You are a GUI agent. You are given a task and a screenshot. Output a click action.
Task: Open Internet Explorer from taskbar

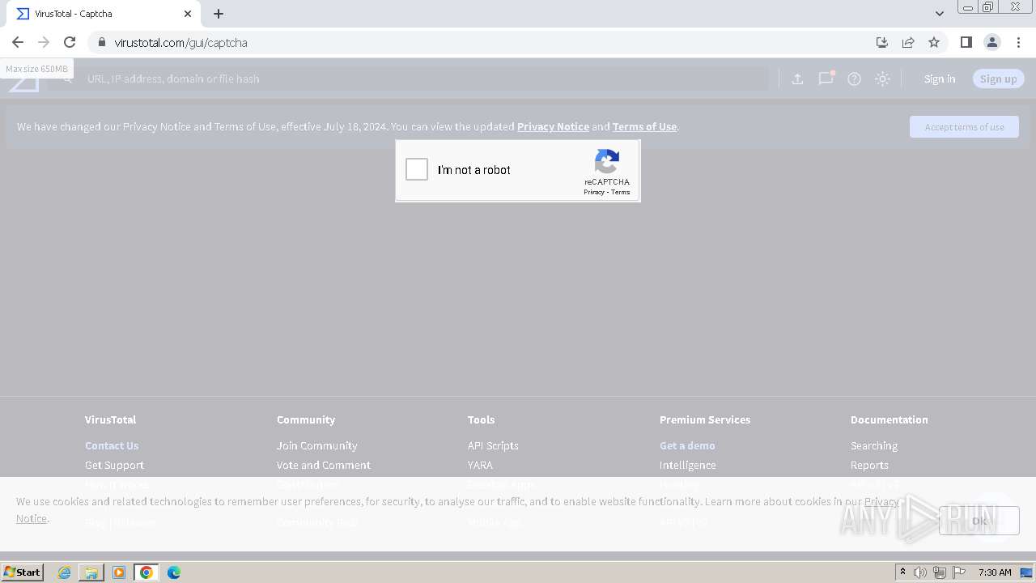(x=64, y=572)
